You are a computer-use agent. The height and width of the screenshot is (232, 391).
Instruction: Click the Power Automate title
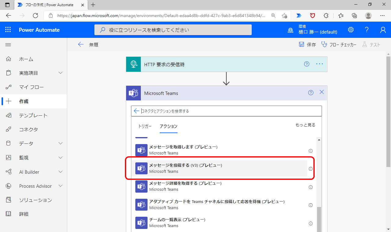click(39, 30)
